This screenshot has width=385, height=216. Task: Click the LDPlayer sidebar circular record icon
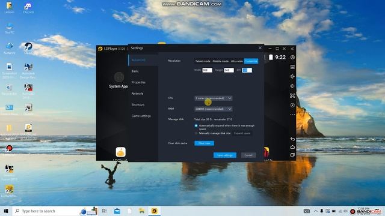click(292, 106)
